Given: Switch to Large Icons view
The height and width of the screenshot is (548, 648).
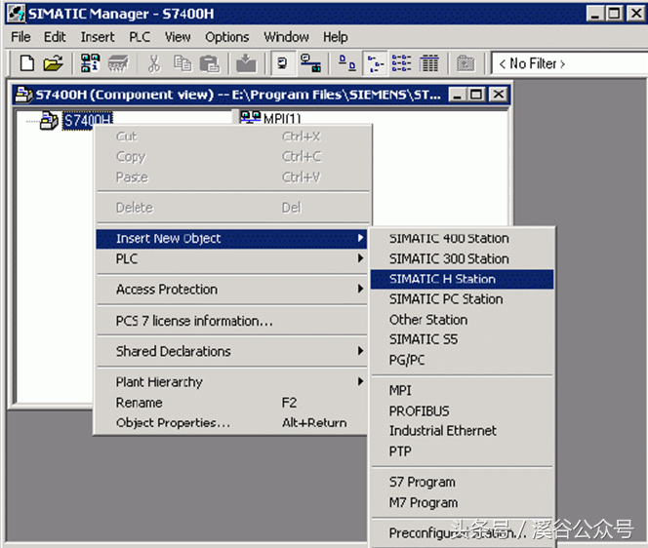Looking at the screenshot, I should coord(347,63).
